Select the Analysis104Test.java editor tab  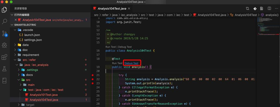[x=112, y=8]
